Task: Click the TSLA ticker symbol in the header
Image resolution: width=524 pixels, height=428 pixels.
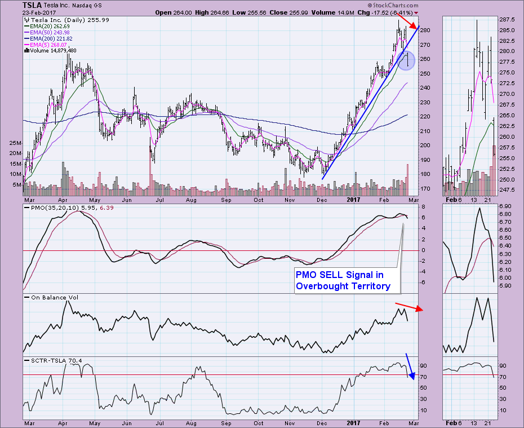Action: [x=32, y=5]
